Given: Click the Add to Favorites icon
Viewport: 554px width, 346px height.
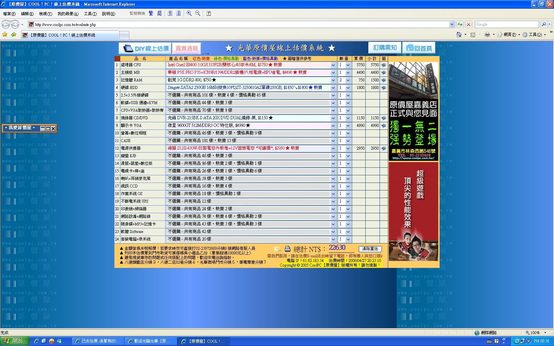Looking at the screenshot, I should pos(14,35).
